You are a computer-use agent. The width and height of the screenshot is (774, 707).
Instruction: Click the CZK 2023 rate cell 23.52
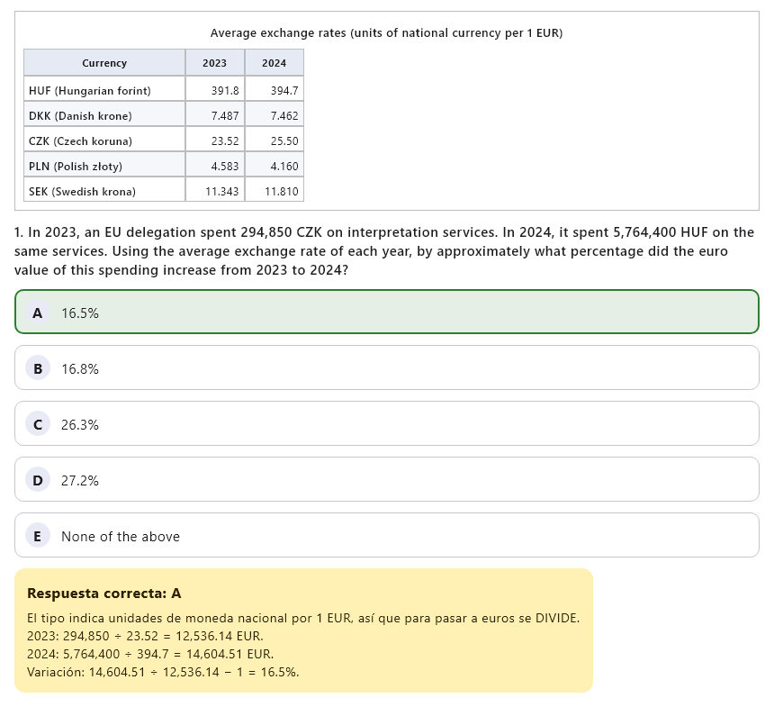tap(215, 140)
